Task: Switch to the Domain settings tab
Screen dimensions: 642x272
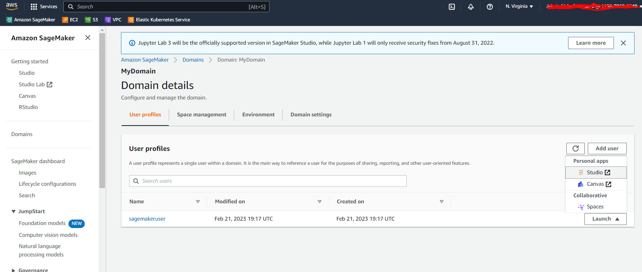Action: click(x=311, y=115)
